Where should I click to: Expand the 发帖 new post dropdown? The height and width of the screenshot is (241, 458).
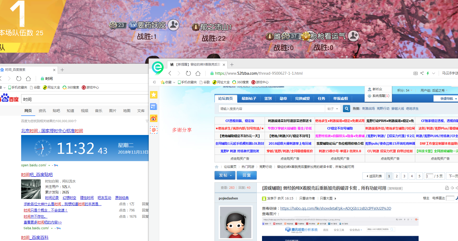pos(225,175)
